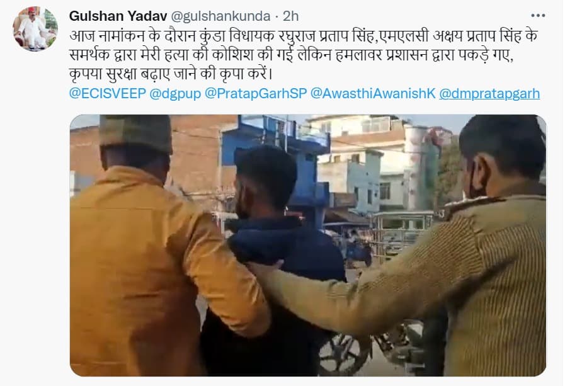This screenshot has width=582, height=386.
Task: Visit the @dgpup profile mention
Action: (175, 94)
